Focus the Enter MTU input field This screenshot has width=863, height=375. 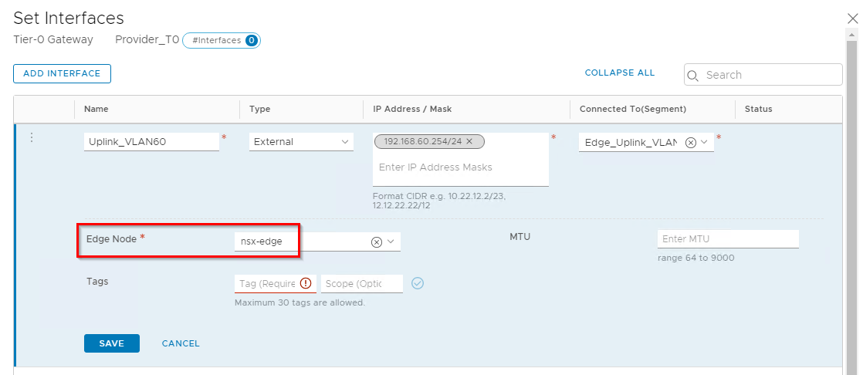[727, 238]
